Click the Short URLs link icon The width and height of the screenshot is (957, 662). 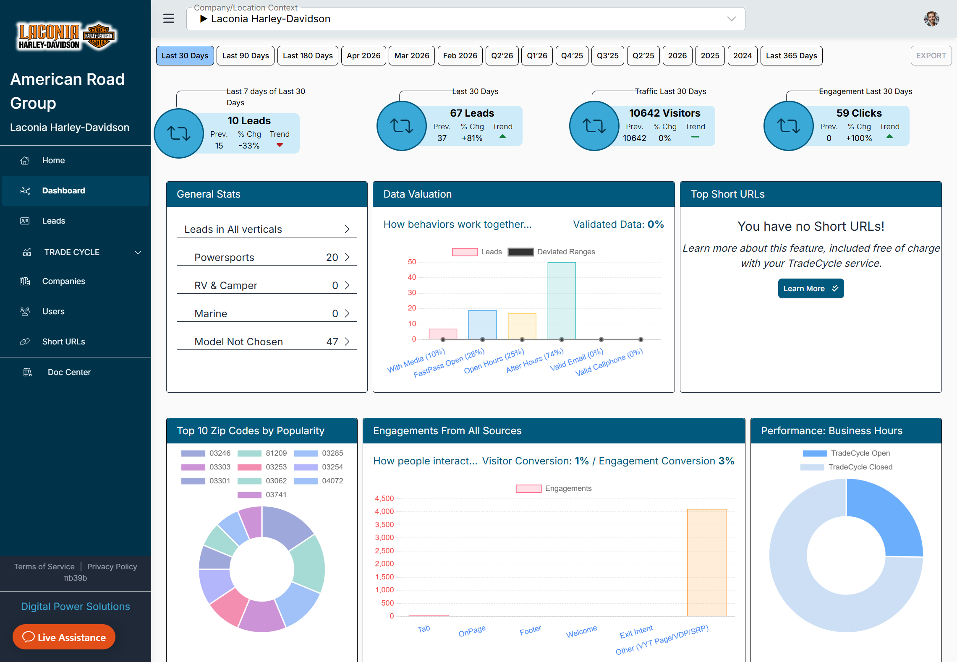[25, 341]
